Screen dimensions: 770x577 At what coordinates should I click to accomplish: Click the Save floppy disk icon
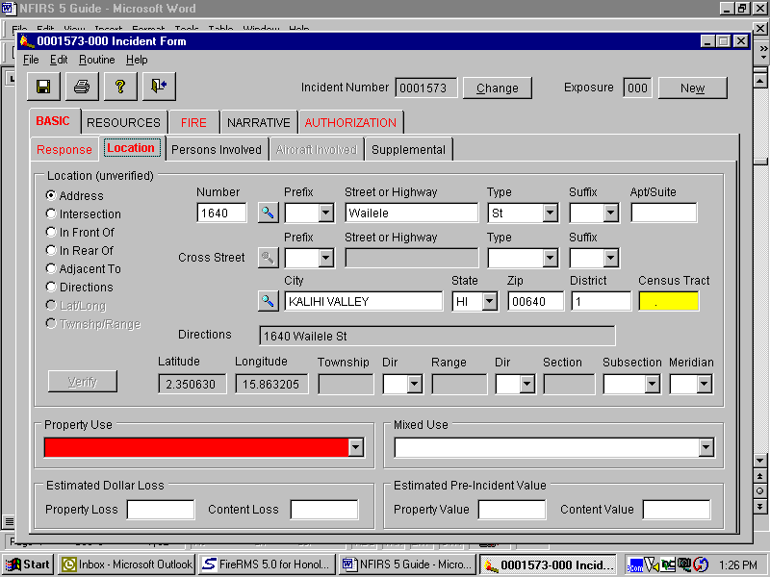pos(43,87)
